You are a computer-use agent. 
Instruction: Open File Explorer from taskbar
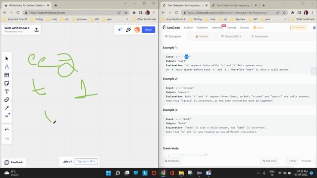(x=181, y=173)
